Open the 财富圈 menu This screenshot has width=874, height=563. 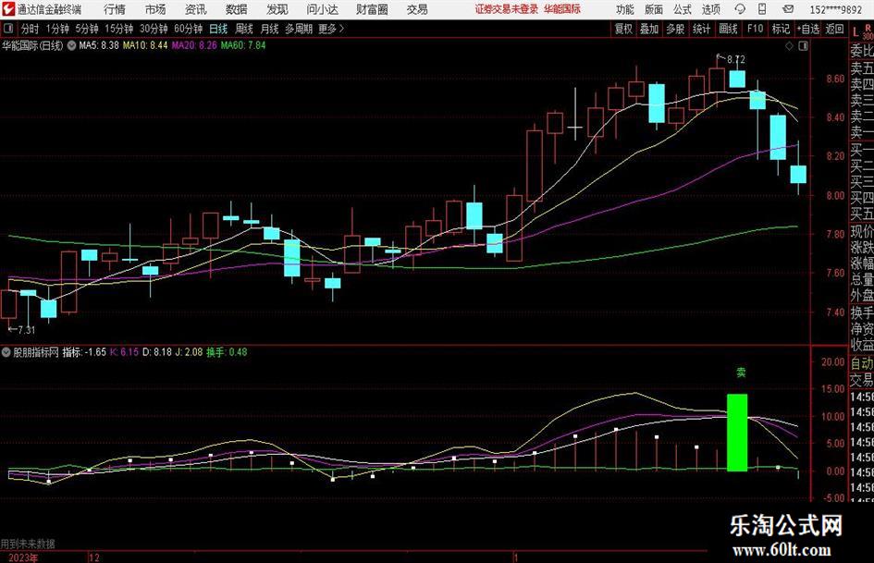click(x=372, y=9)
